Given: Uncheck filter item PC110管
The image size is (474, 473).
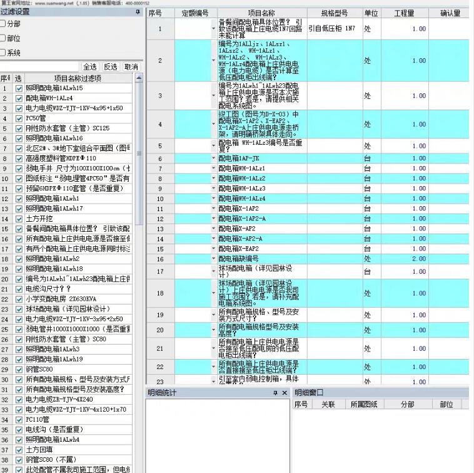Looking at the screenshot, I should tap(19, 420).
